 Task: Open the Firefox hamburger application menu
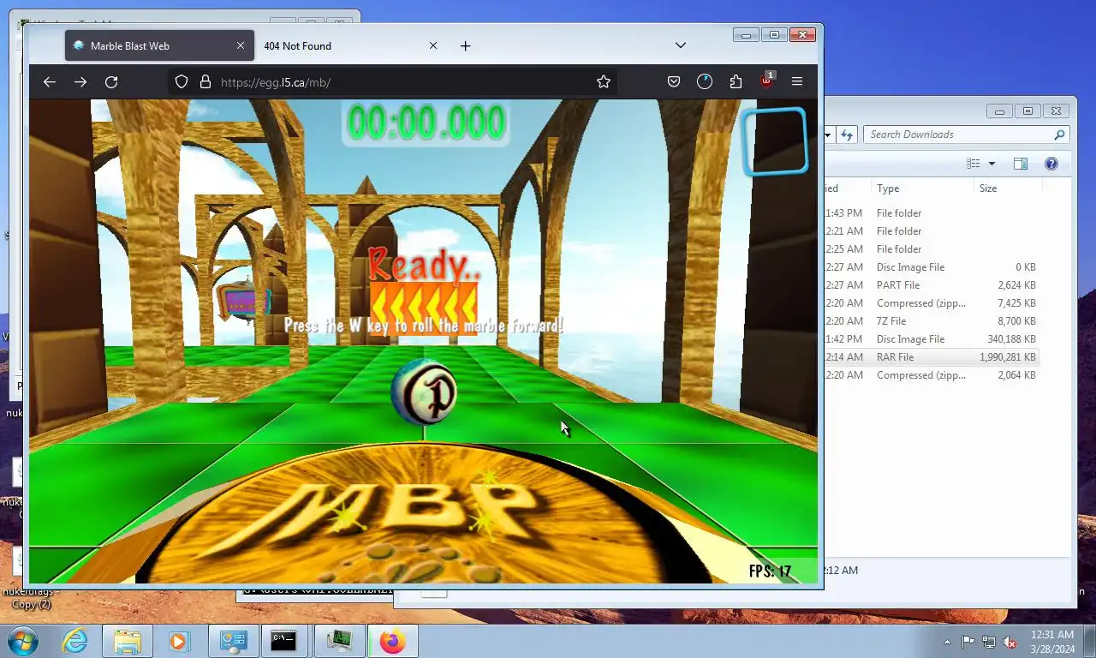pyautogui.click(x=797, y=81)
